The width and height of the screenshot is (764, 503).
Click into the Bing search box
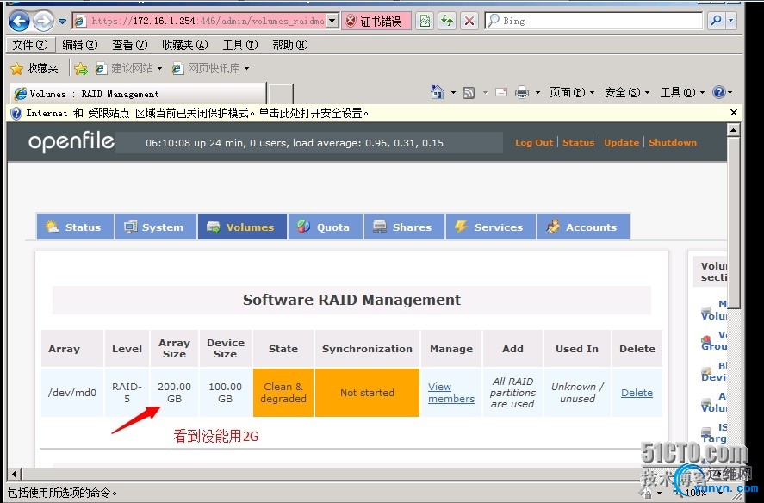[593, 21]
